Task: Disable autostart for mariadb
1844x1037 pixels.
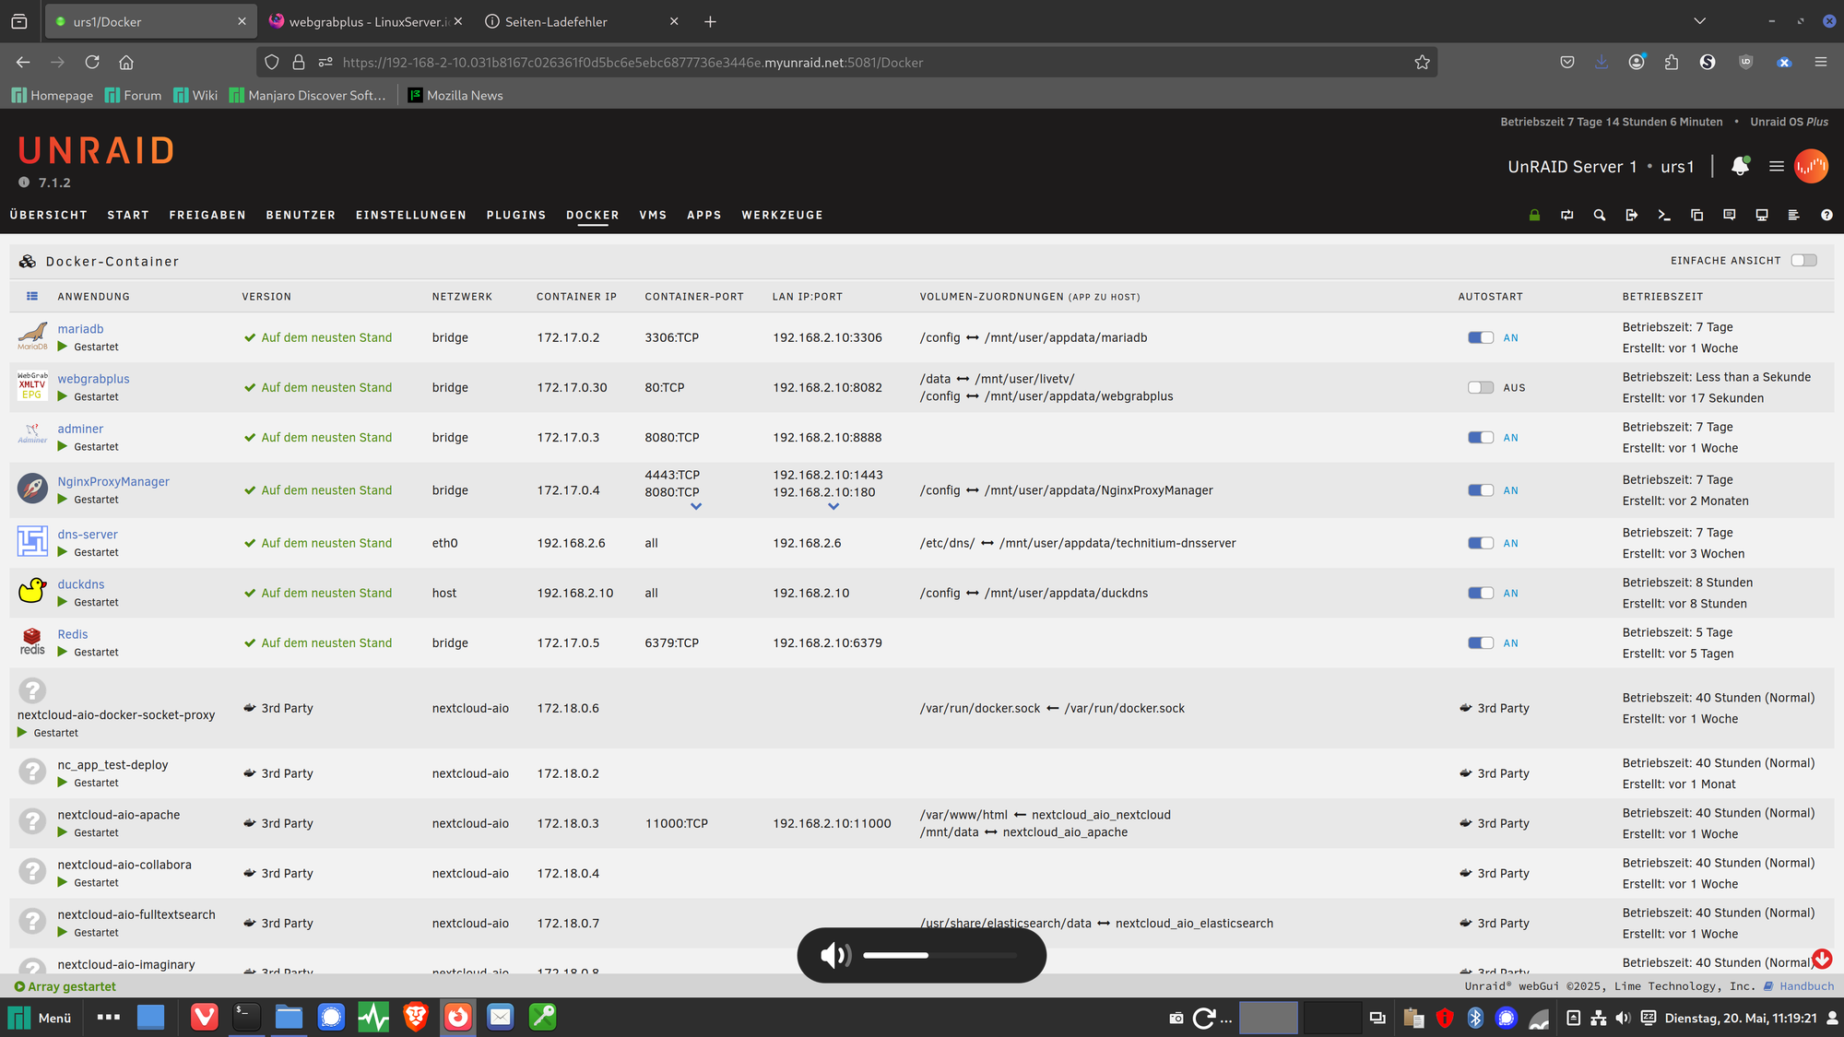Action: coord(1481,337)
